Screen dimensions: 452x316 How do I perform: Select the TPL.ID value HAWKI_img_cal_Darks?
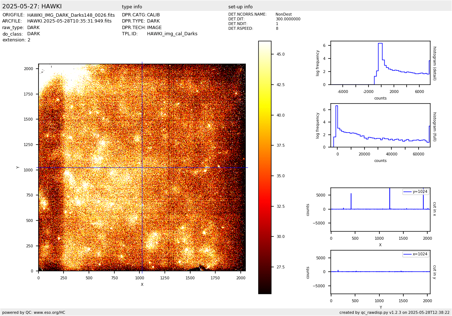pos(172,34)
